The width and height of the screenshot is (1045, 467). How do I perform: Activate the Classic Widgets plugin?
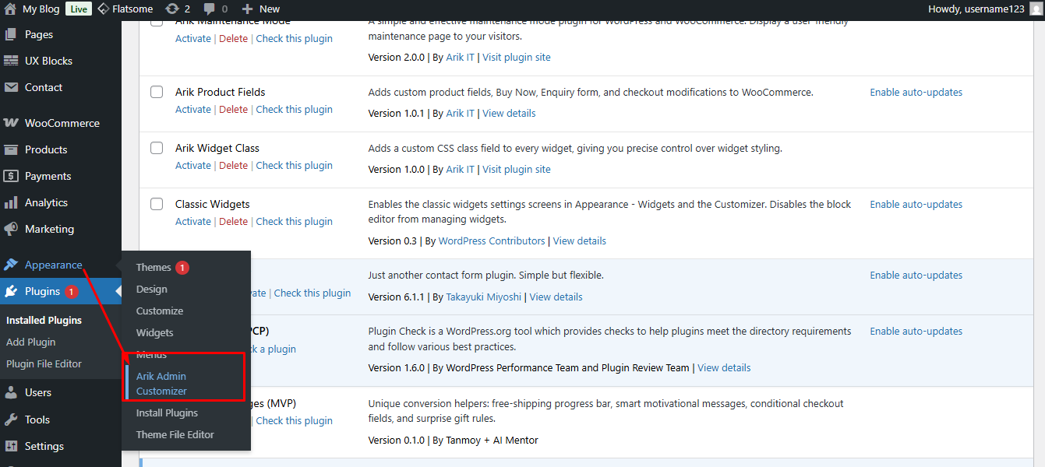click(193, 221)
